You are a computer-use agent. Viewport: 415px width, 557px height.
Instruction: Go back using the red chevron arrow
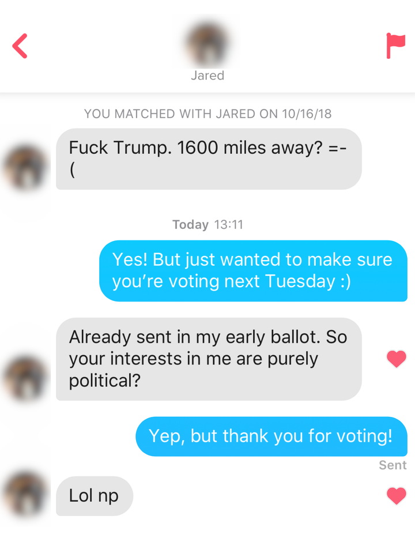(x=20, y=46)
